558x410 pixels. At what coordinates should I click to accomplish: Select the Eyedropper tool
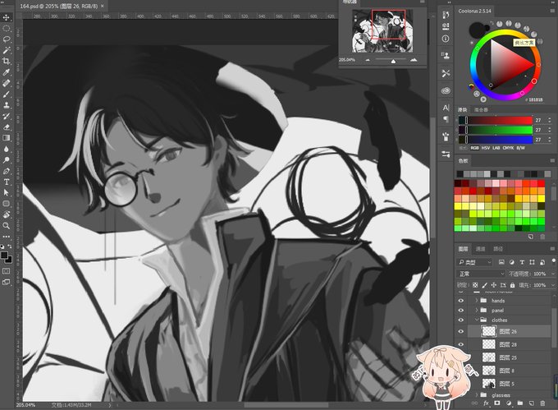point(7,72)
